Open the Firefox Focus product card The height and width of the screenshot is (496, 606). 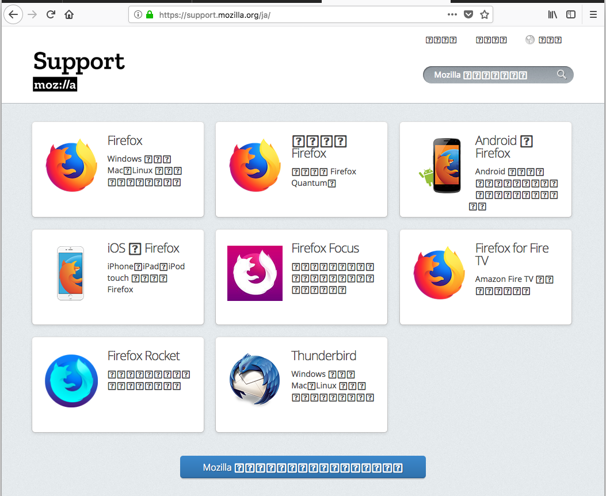tap(301, 277)
